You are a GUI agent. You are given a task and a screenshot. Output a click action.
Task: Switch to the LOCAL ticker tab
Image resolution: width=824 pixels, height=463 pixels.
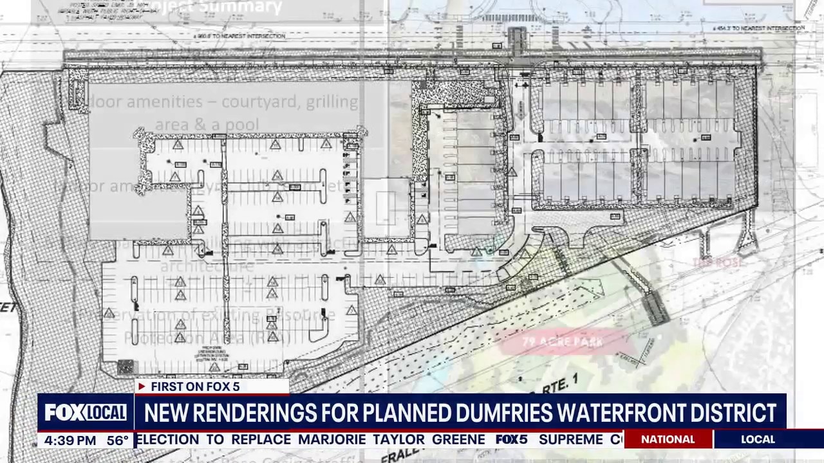pos(758,440)
